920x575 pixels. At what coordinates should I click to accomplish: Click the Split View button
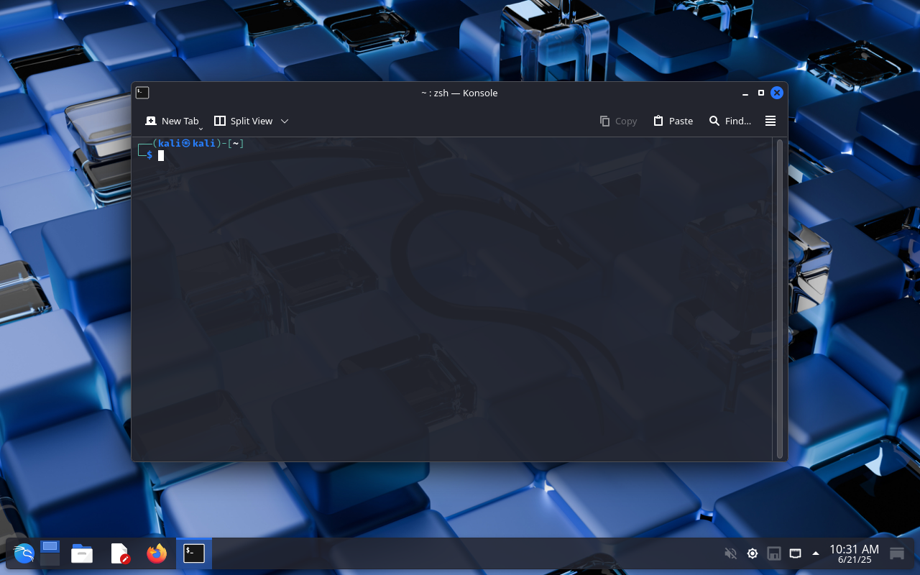point(244,121)
